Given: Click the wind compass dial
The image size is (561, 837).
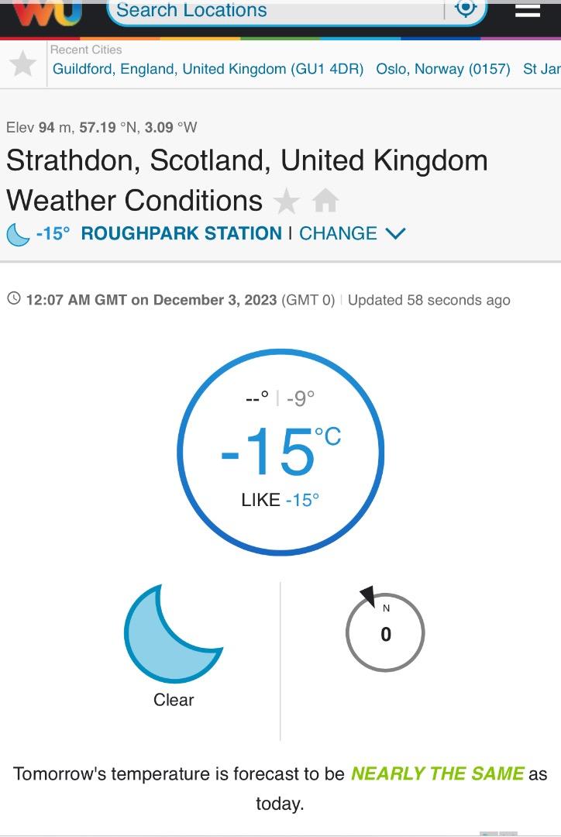Looking at the screenshot, I should point(385,633).
